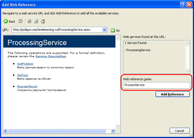Click the Stop page loading icon

click(29, 21)
